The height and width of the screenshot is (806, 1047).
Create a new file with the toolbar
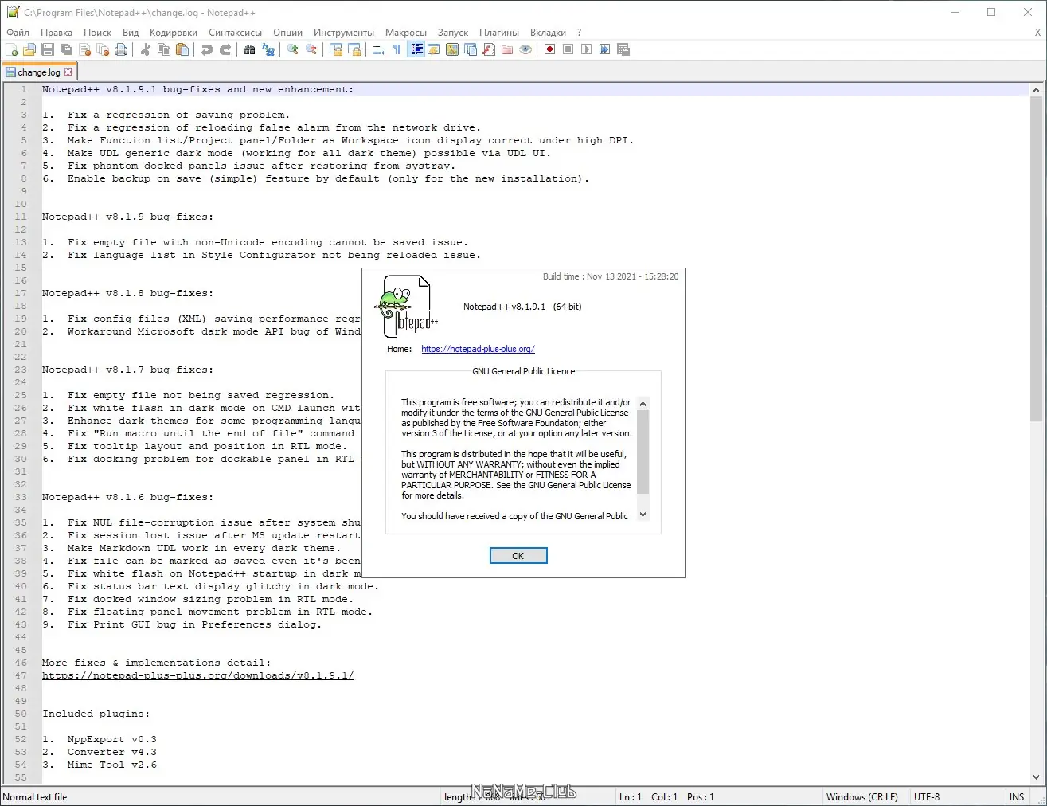click(x=11, y=49)
